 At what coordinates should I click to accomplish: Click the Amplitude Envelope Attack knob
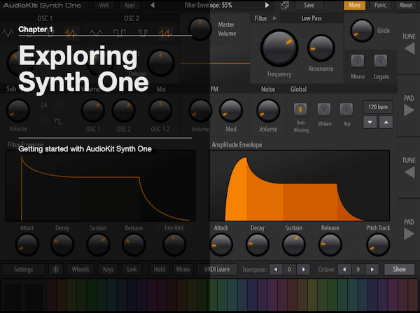point(221,244)
